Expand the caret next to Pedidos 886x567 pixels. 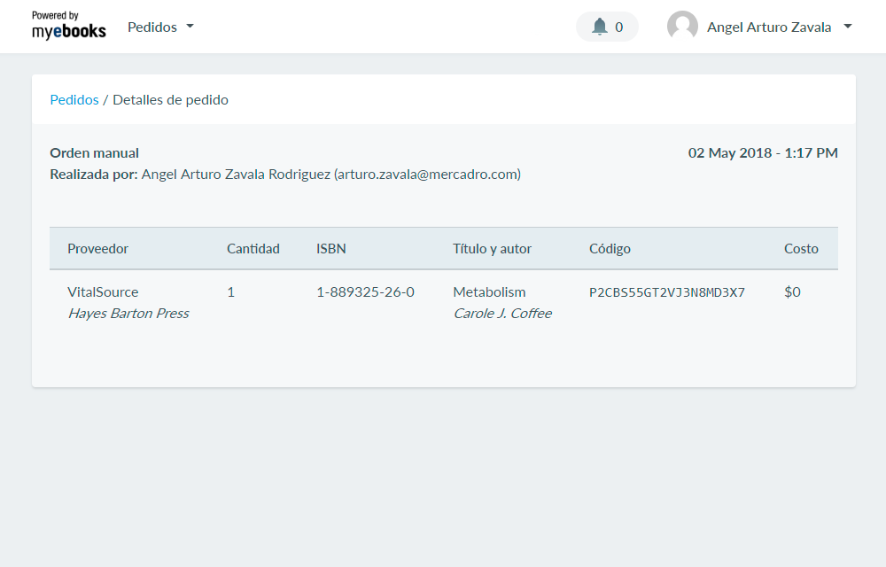[190, 27]
